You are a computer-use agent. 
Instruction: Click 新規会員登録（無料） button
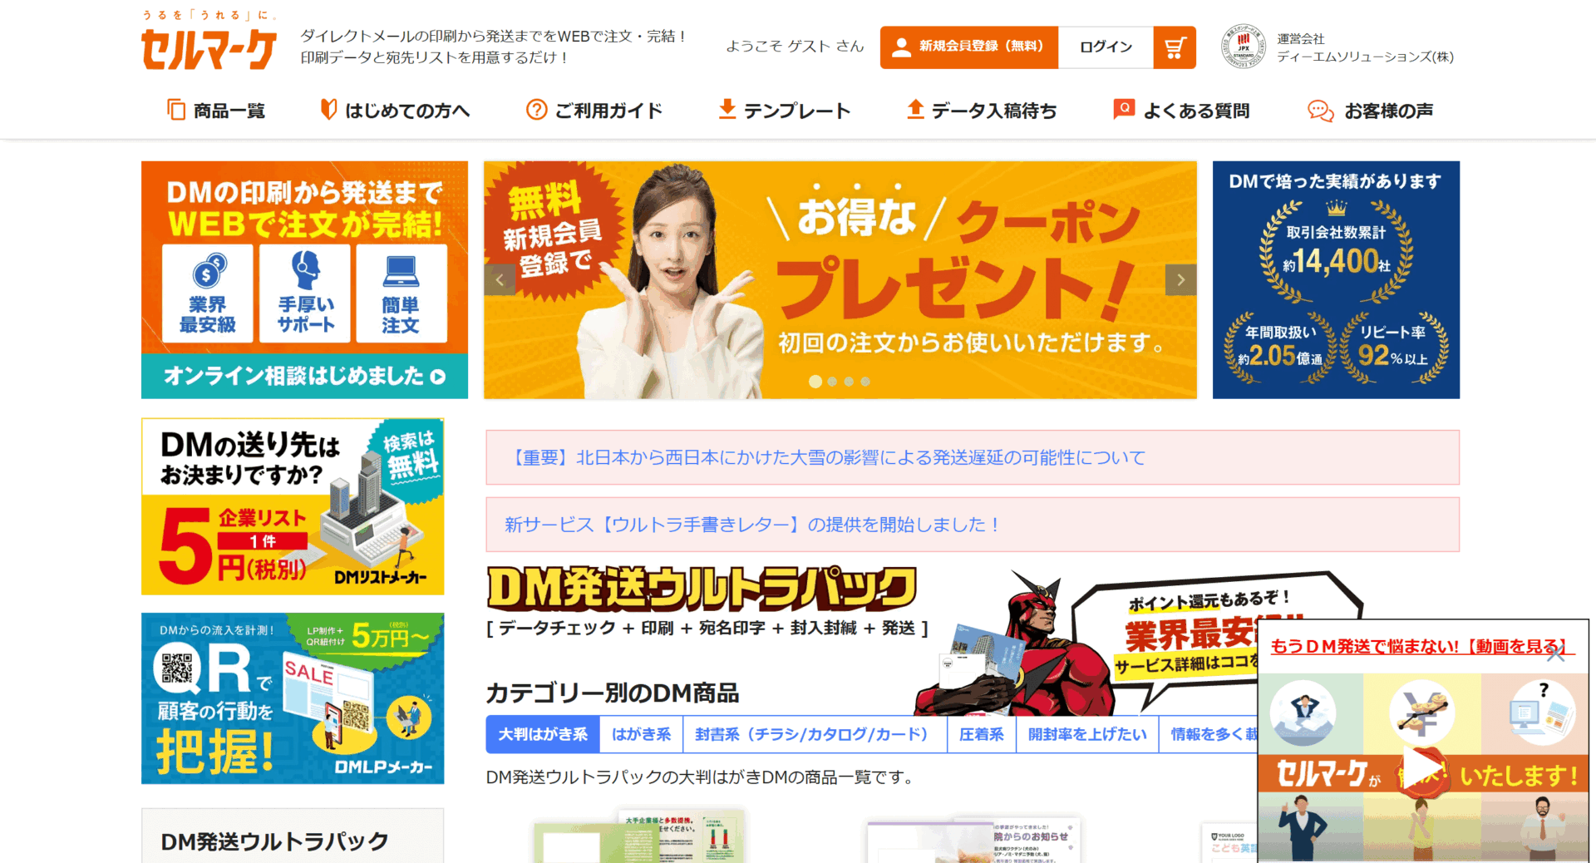coord(969,47)
